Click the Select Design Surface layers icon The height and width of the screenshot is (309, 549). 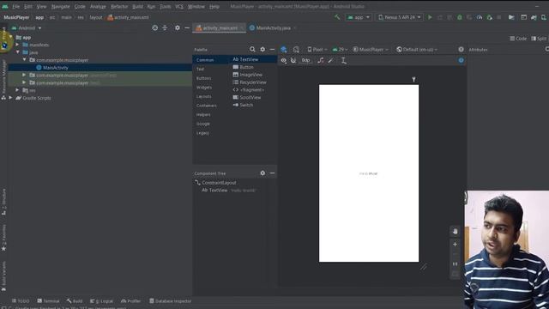[284, 50]
